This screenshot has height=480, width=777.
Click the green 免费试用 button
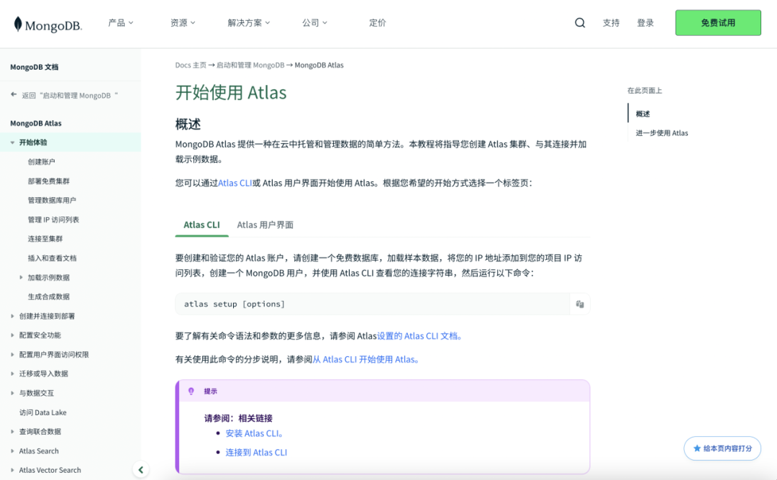718,23
